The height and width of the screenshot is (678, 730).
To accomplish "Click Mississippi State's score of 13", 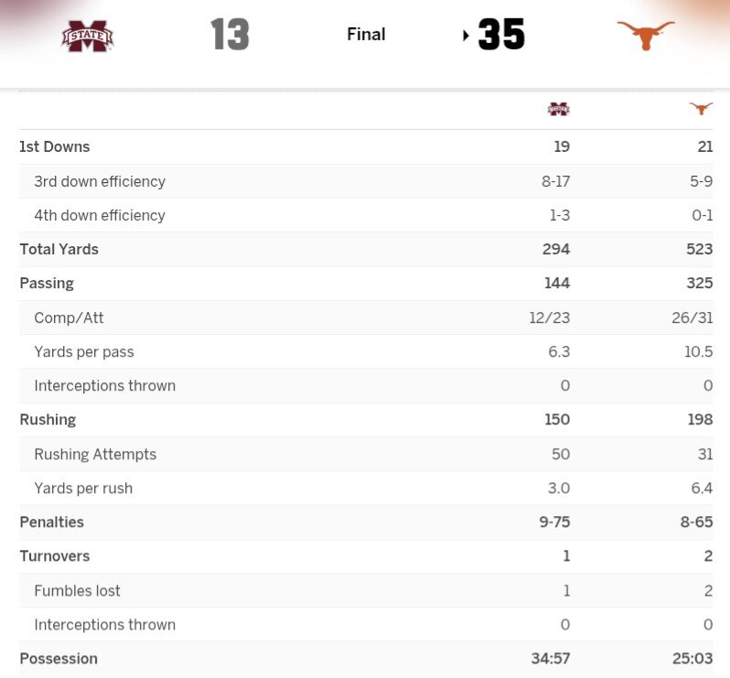I will click(230, 35).
